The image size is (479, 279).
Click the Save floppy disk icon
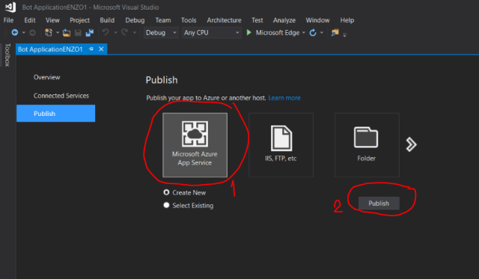pos(78,33)
